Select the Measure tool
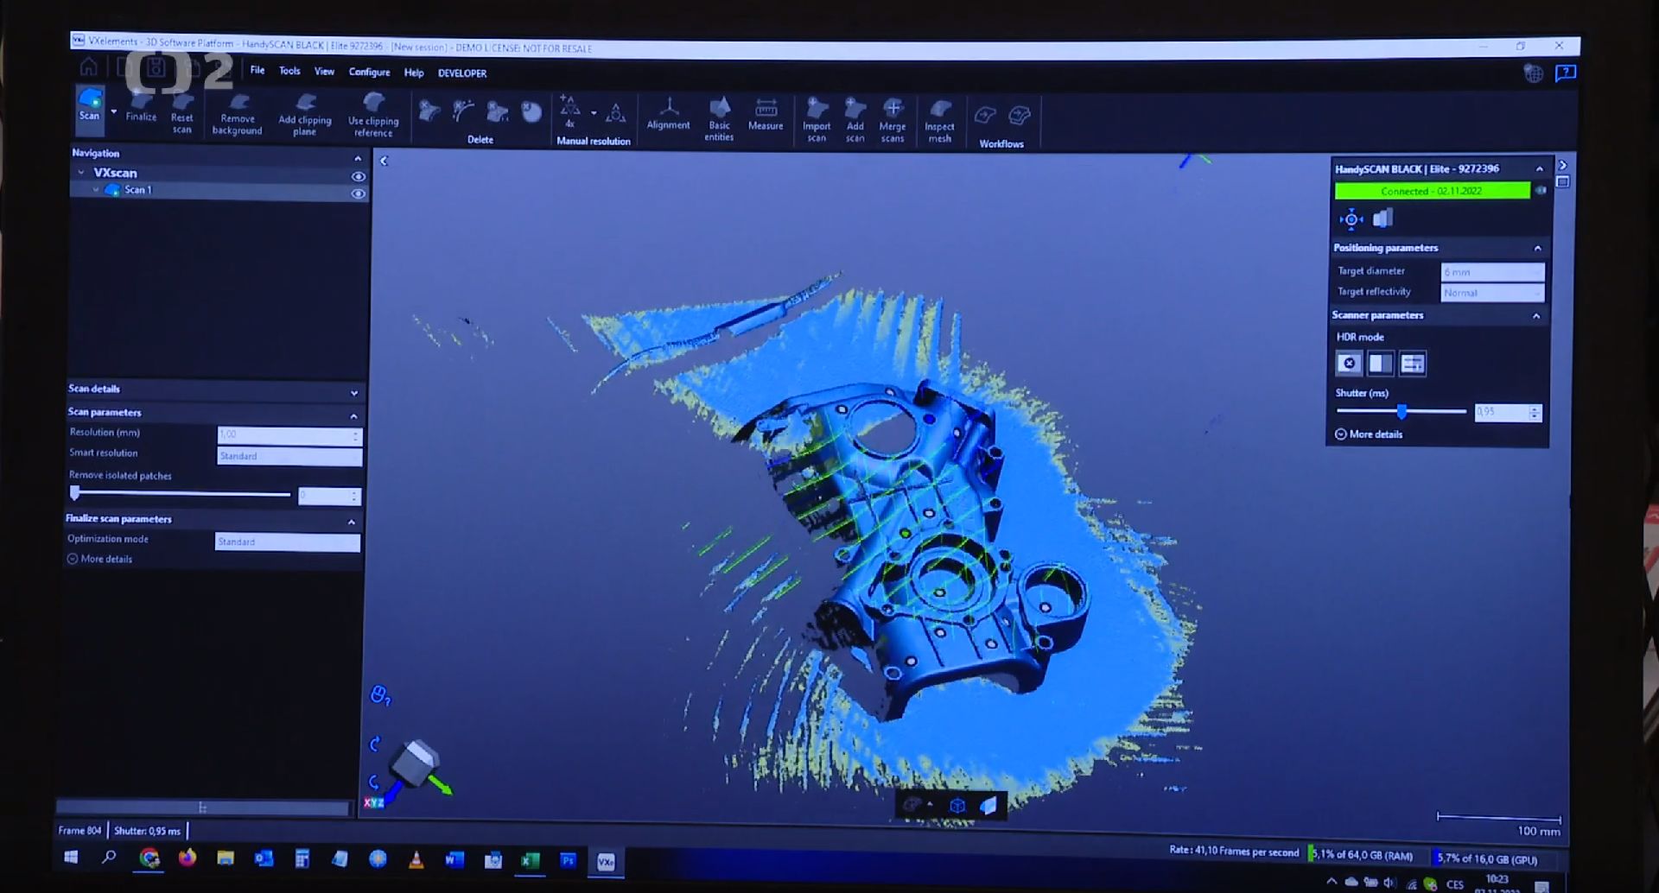This screenshot has height=893, width=1659. [x=766, y=113]
